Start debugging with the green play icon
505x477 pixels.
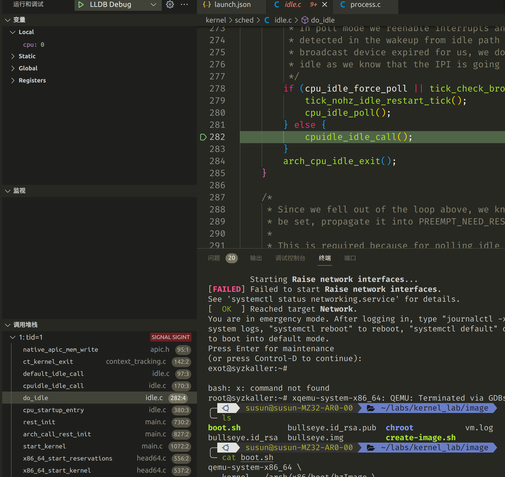[81, 5]
